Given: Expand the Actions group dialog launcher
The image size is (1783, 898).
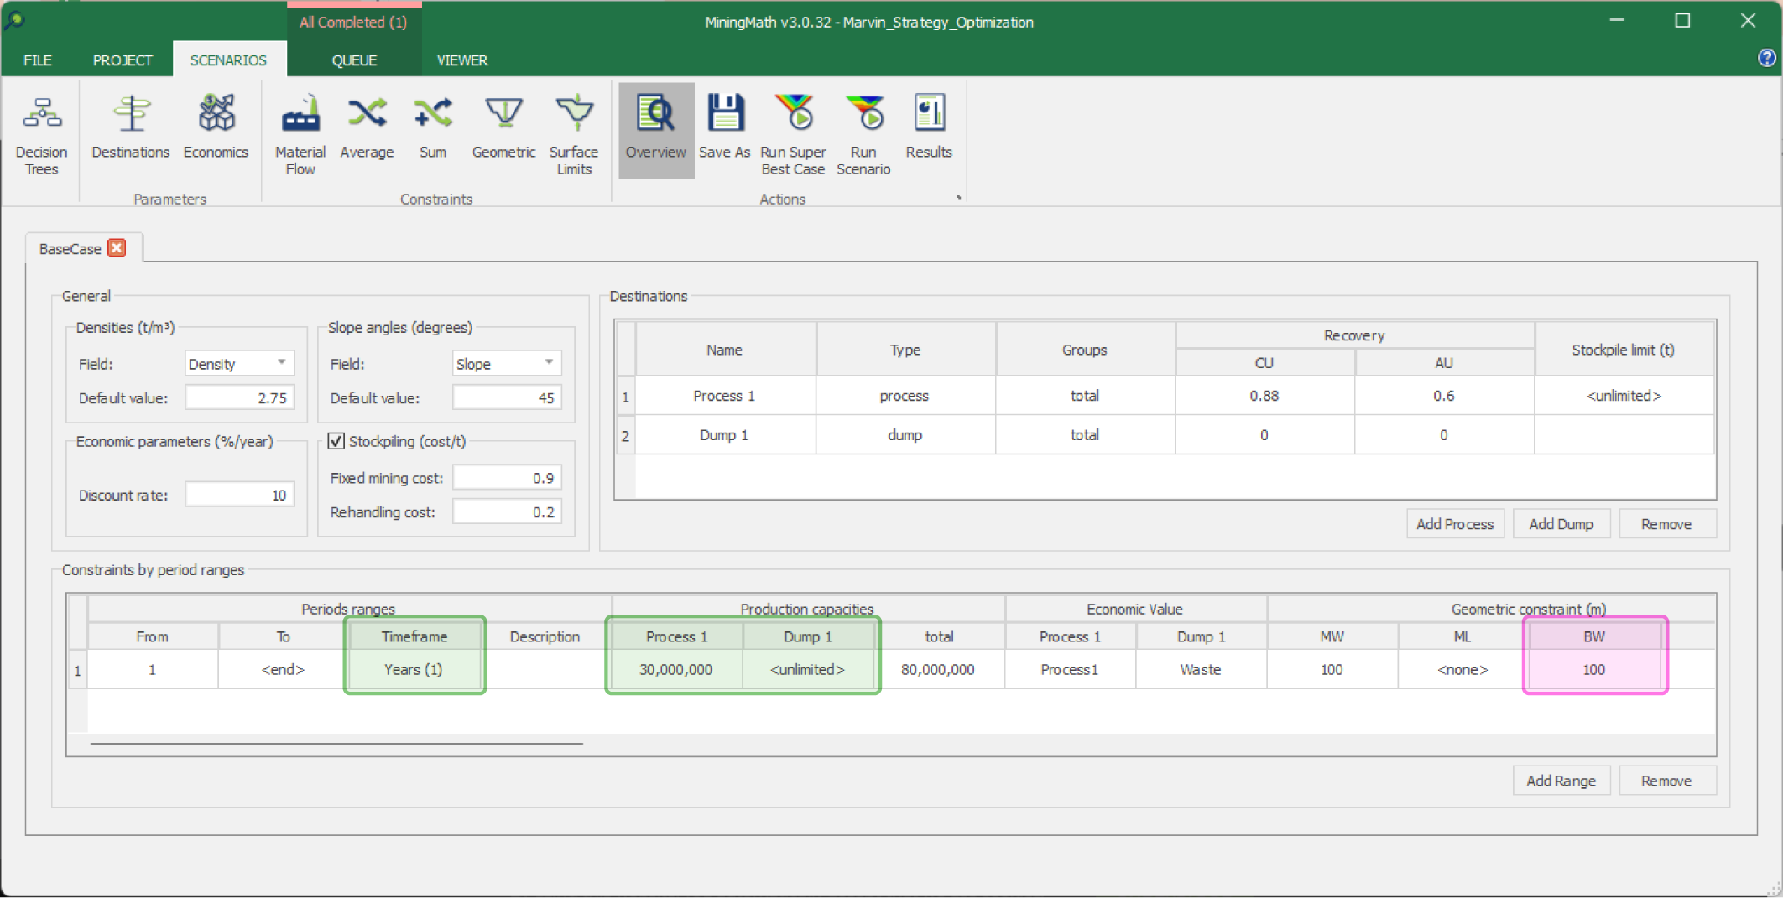Looking at the screenshot, I should point(958,198).
